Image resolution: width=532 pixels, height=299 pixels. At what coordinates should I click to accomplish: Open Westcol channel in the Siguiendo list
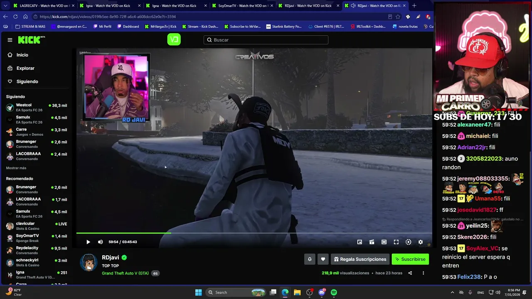tap(37, 108)
